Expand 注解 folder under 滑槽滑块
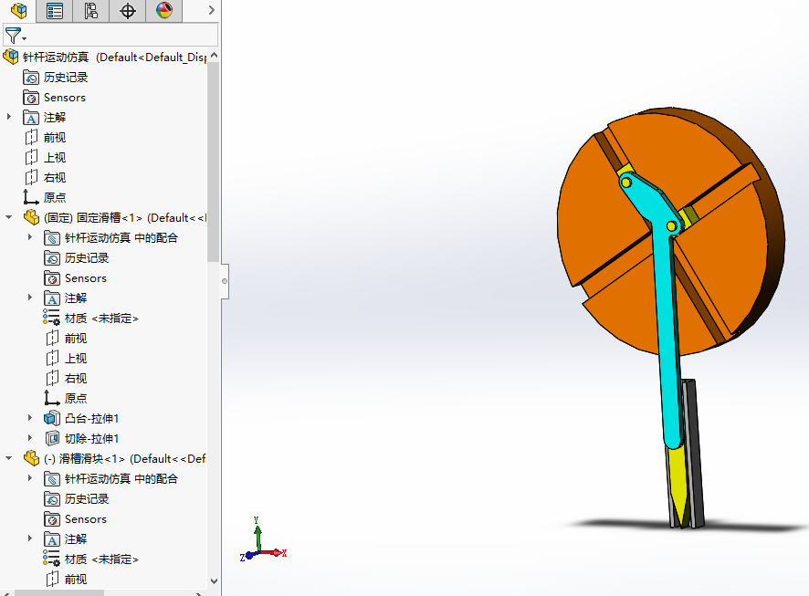The image size is (809, 596). point(30,538)
